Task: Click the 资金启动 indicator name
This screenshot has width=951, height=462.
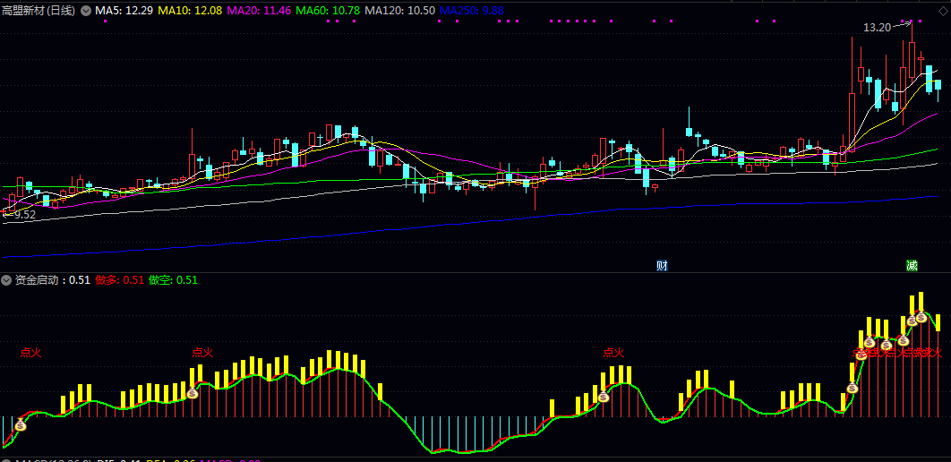Action: [x=39, y=280]
